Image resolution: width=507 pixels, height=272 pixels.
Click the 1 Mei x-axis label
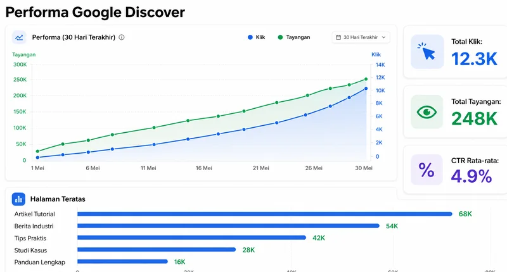[37, 168]
